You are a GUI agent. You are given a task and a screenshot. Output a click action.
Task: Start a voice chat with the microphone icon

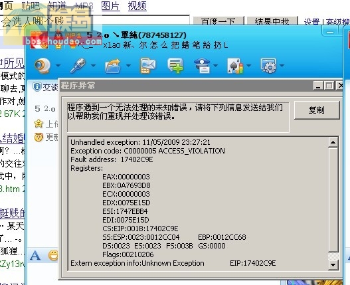[x=78, y=66]
